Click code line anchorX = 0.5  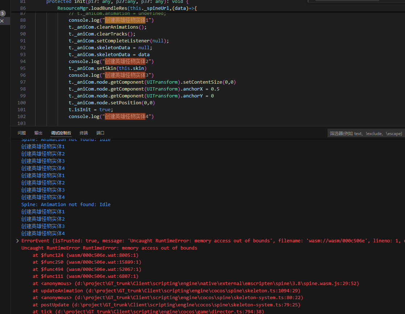[144, 89]
